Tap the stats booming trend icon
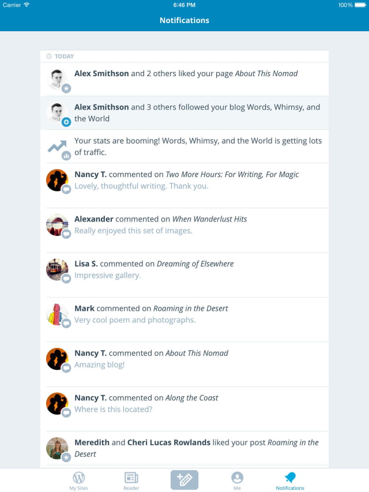369x492 pixels. (58, 147)
